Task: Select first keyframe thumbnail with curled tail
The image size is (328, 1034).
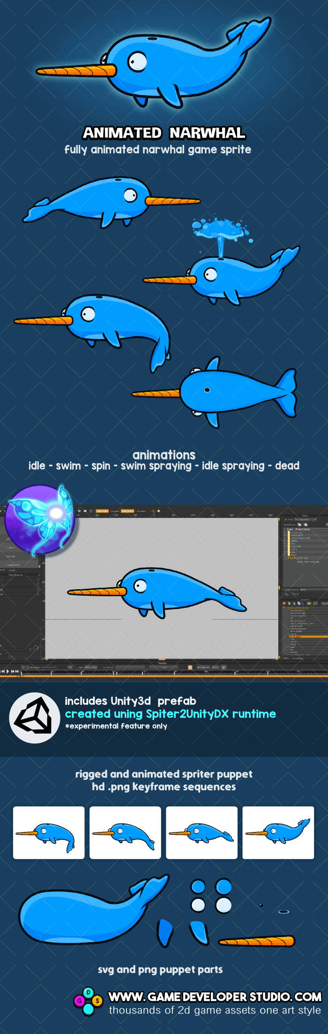Action: click(x=49, y=832)
